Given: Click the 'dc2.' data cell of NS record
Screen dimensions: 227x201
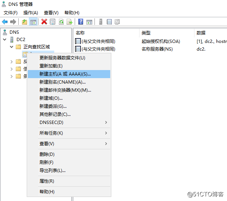Looking at the screenshot, I should (x=201, y=49).
